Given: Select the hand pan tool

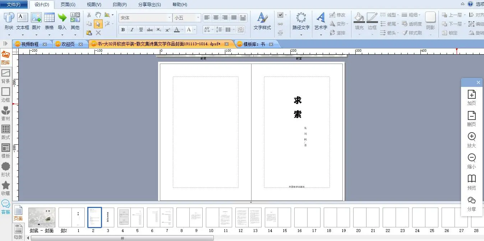Looking at the screenshot, I should (98, 15).
